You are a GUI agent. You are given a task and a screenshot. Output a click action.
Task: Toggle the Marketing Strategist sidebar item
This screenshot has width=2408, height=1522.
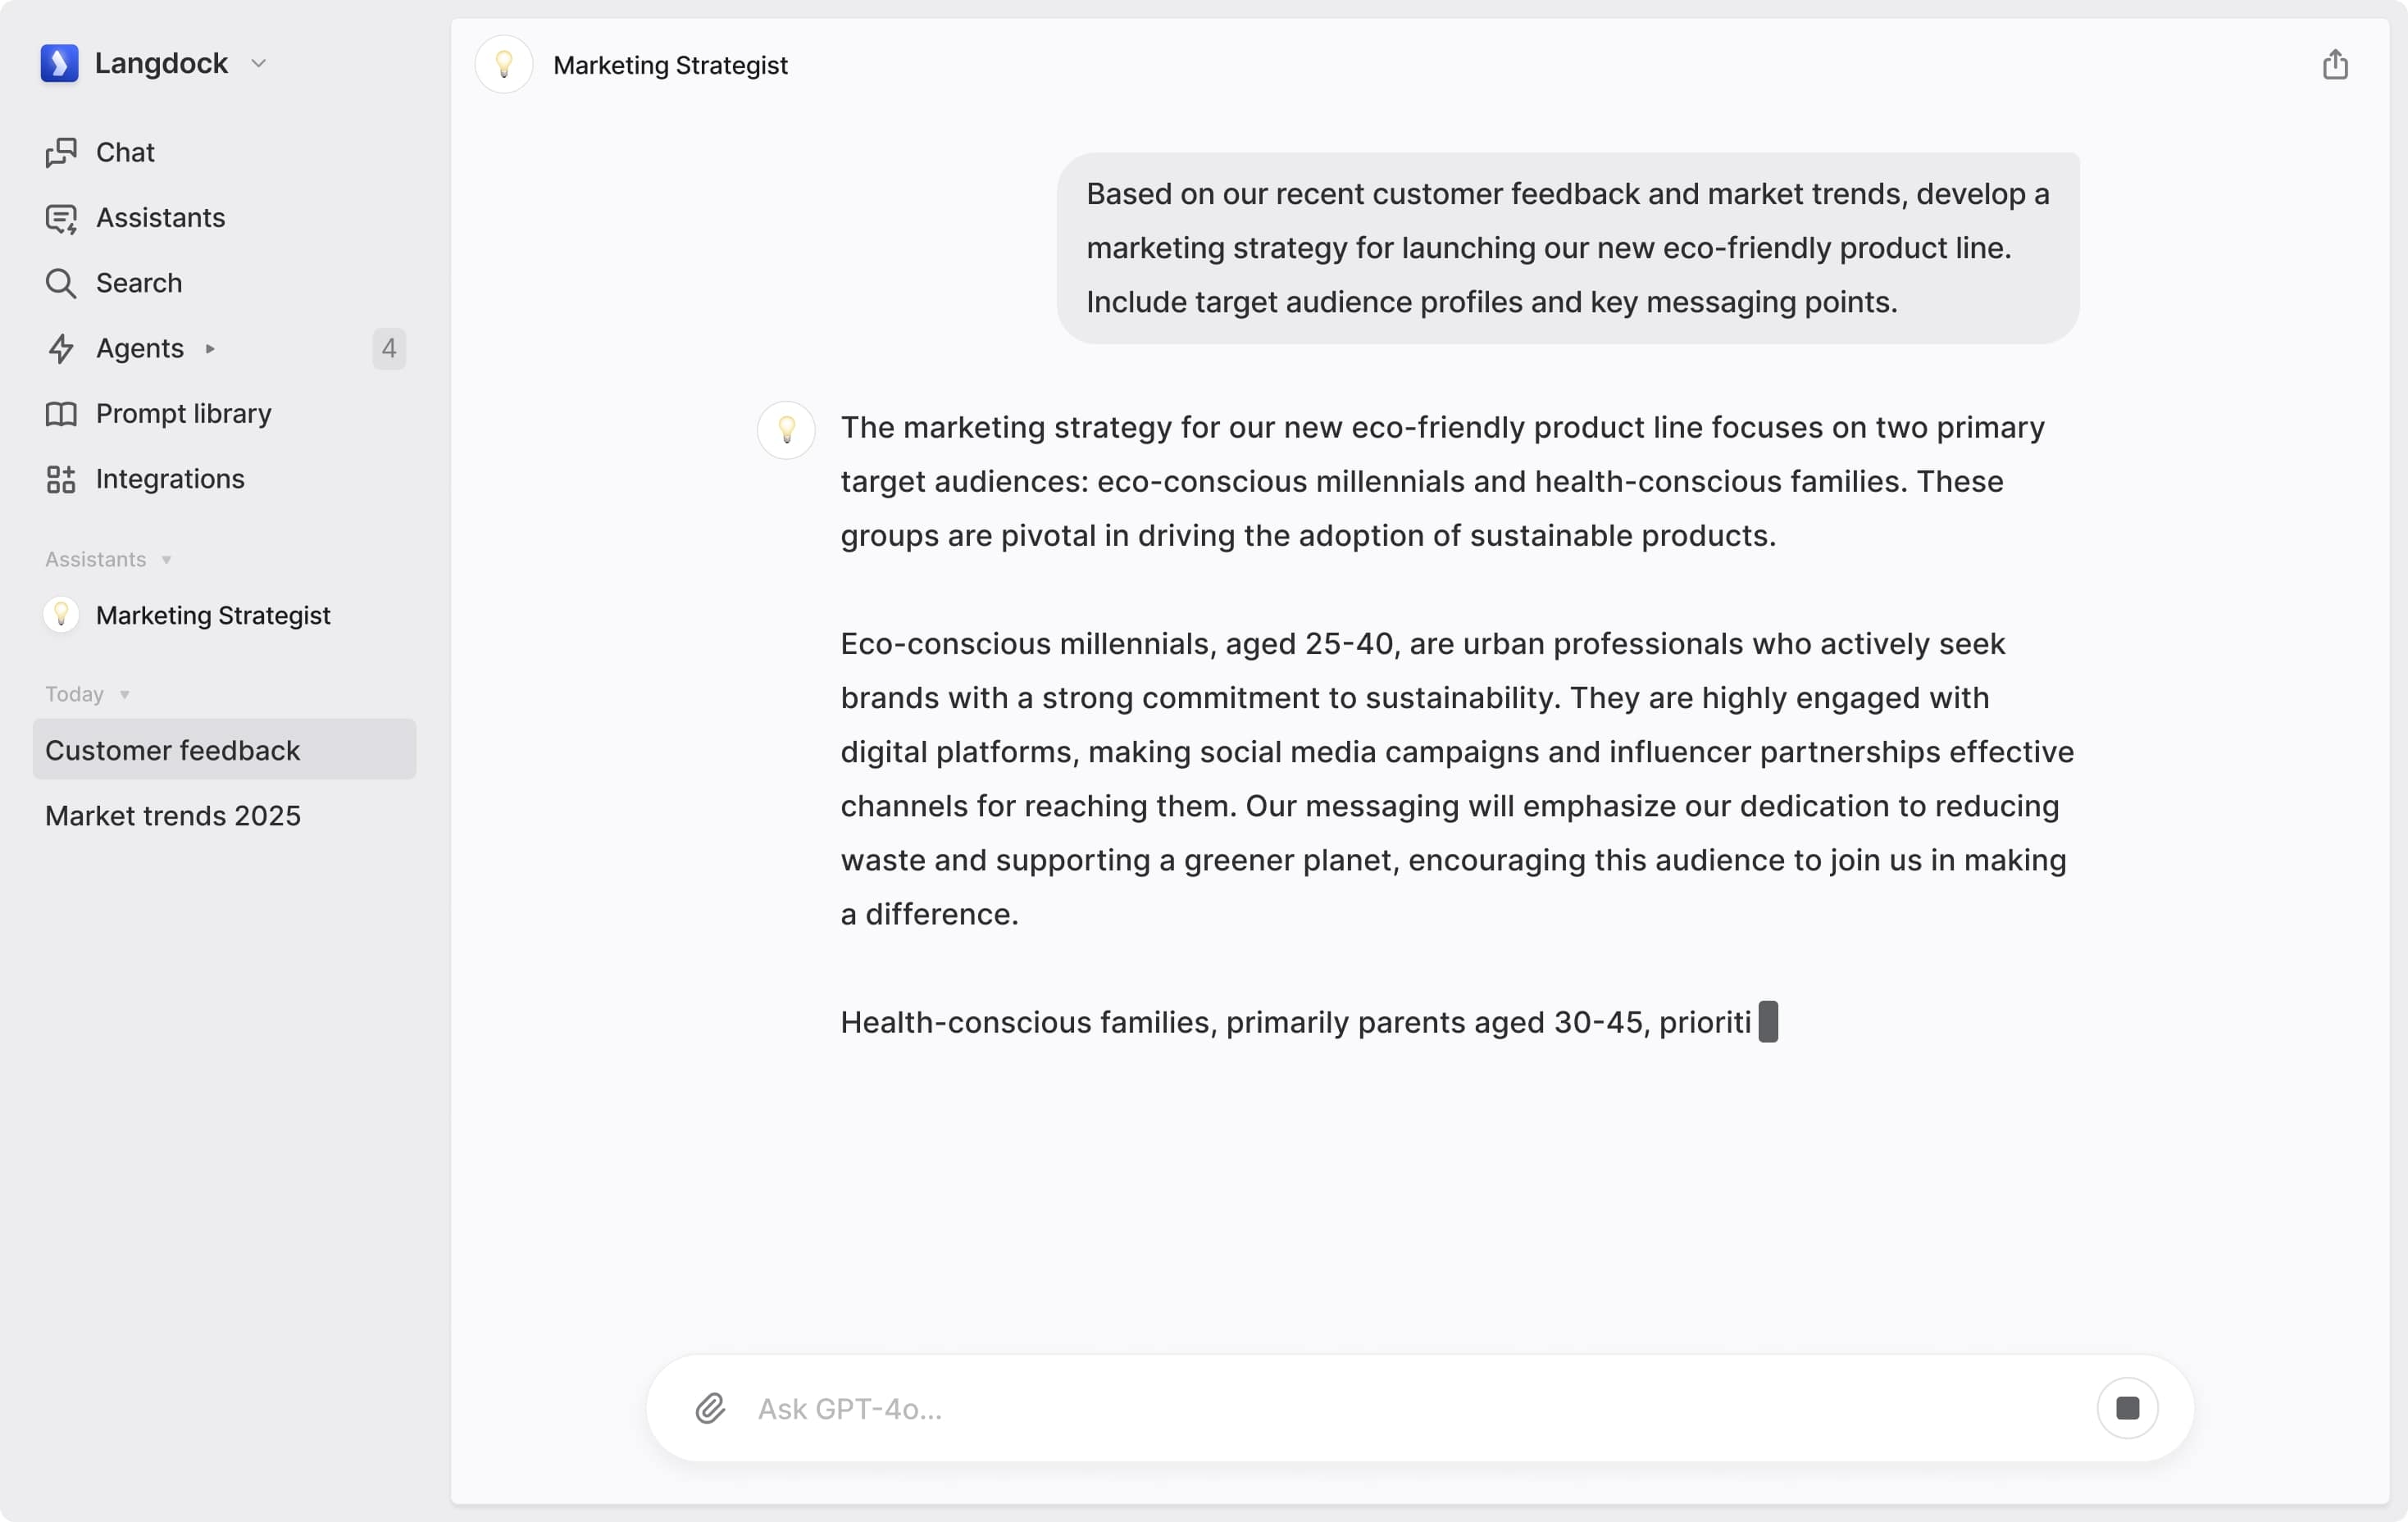tap(212, 614)
